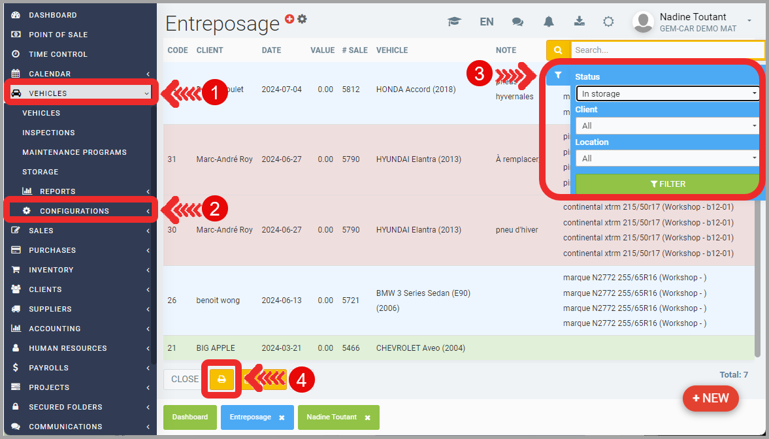Switch to the Dashboard tab
This screenshot has width=769, height=439.
coord(189,417)
